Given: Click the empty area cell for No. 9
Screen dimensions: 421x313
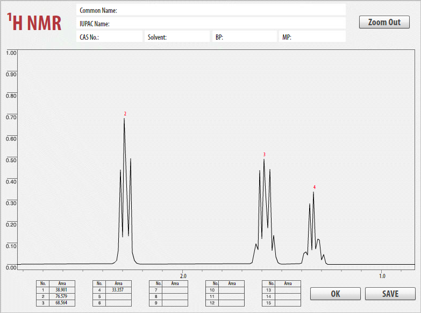Looking at the screenshot, I should [x=175, y=303].
